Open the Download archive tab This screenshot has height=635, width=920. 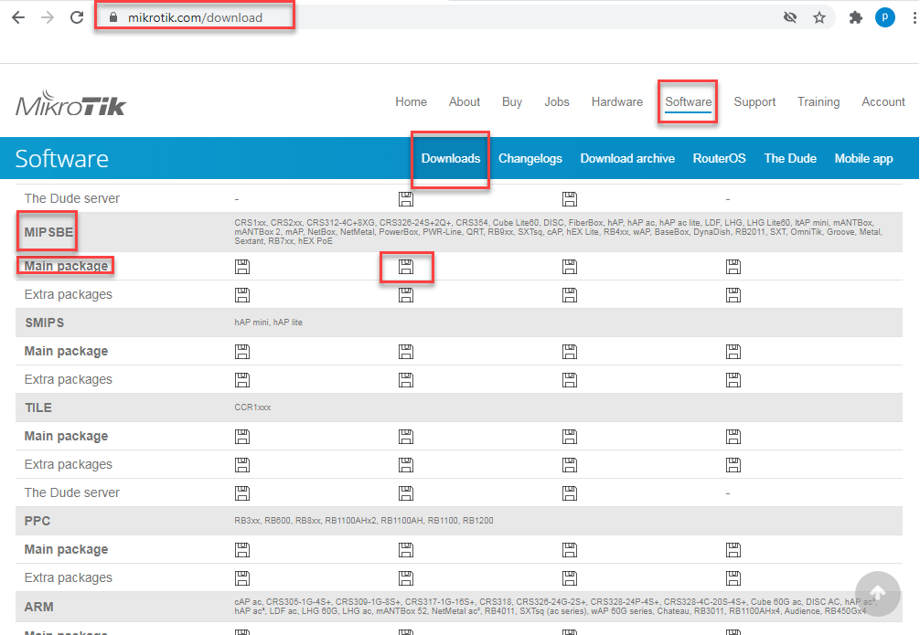(x=627, y=159)
